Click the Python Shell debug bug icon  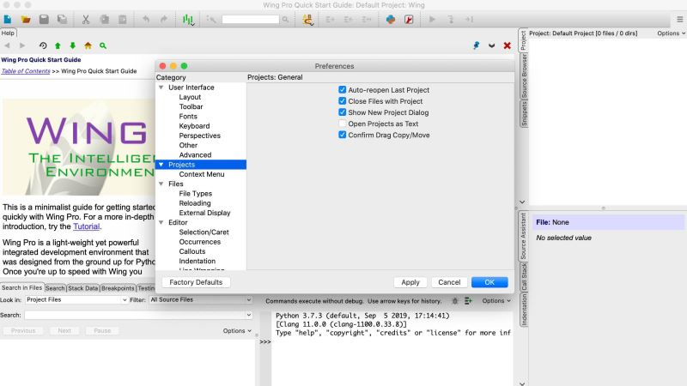point(455,301)
